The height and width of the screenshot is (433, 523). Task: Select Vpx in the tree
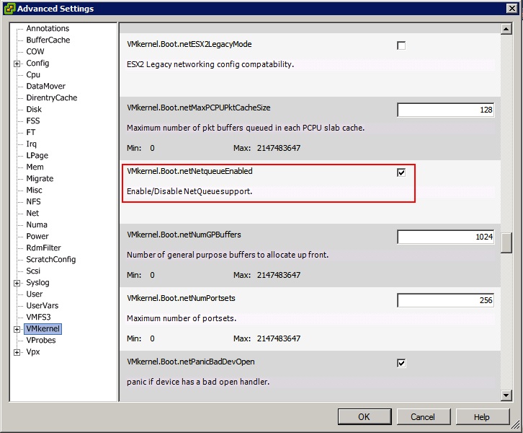tap(33, 352)
